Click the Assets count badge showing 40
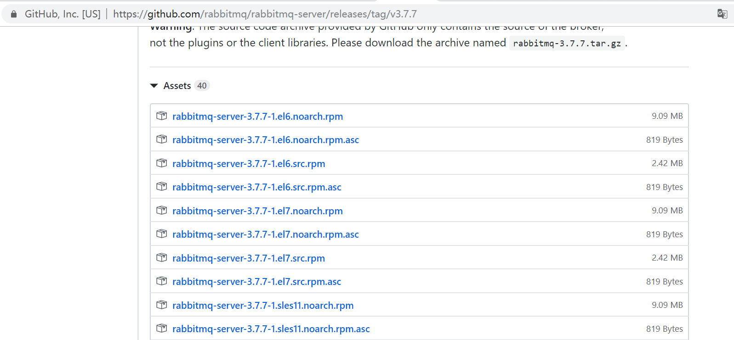This screenshot has width=734, height=340. pyautogui.click(x=202, y=86)
